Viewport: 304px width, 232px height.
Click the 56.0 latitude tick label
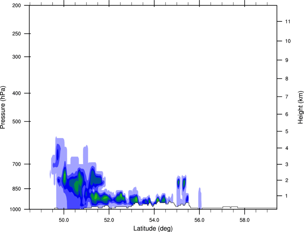[199, 220]
